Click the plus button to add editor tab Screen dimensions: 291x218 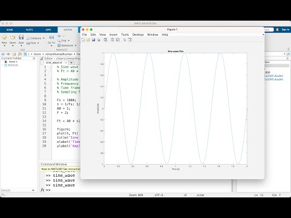point(71,62)
